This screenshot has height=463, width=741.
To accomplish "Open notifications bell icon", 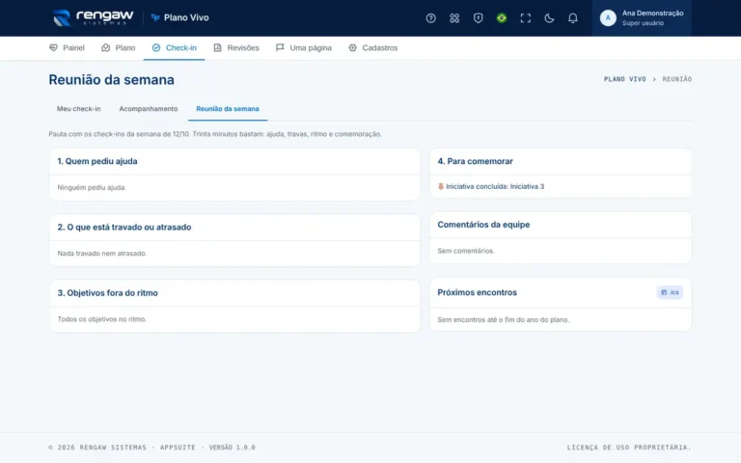I will pyautogui.click(x=572, y=18).
